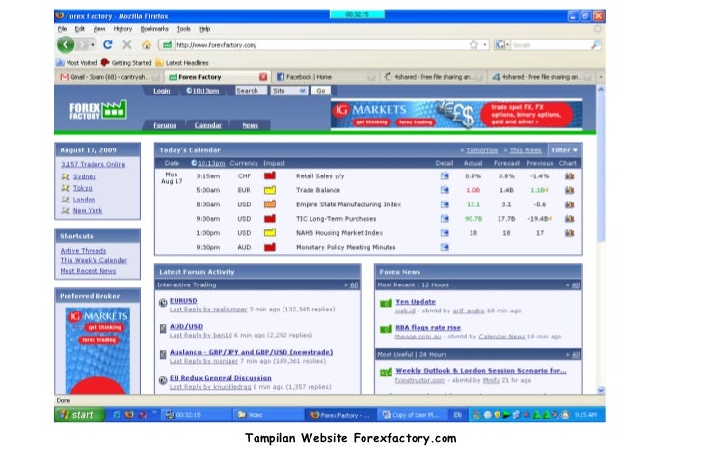This screenshot has height=459, width=702.
Task: Open the Forums site navigation tab
Action: 165,125
